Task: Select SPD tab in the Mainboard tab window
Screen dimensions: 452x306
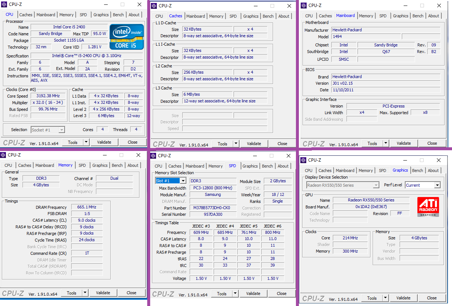Action: [383, 16]
